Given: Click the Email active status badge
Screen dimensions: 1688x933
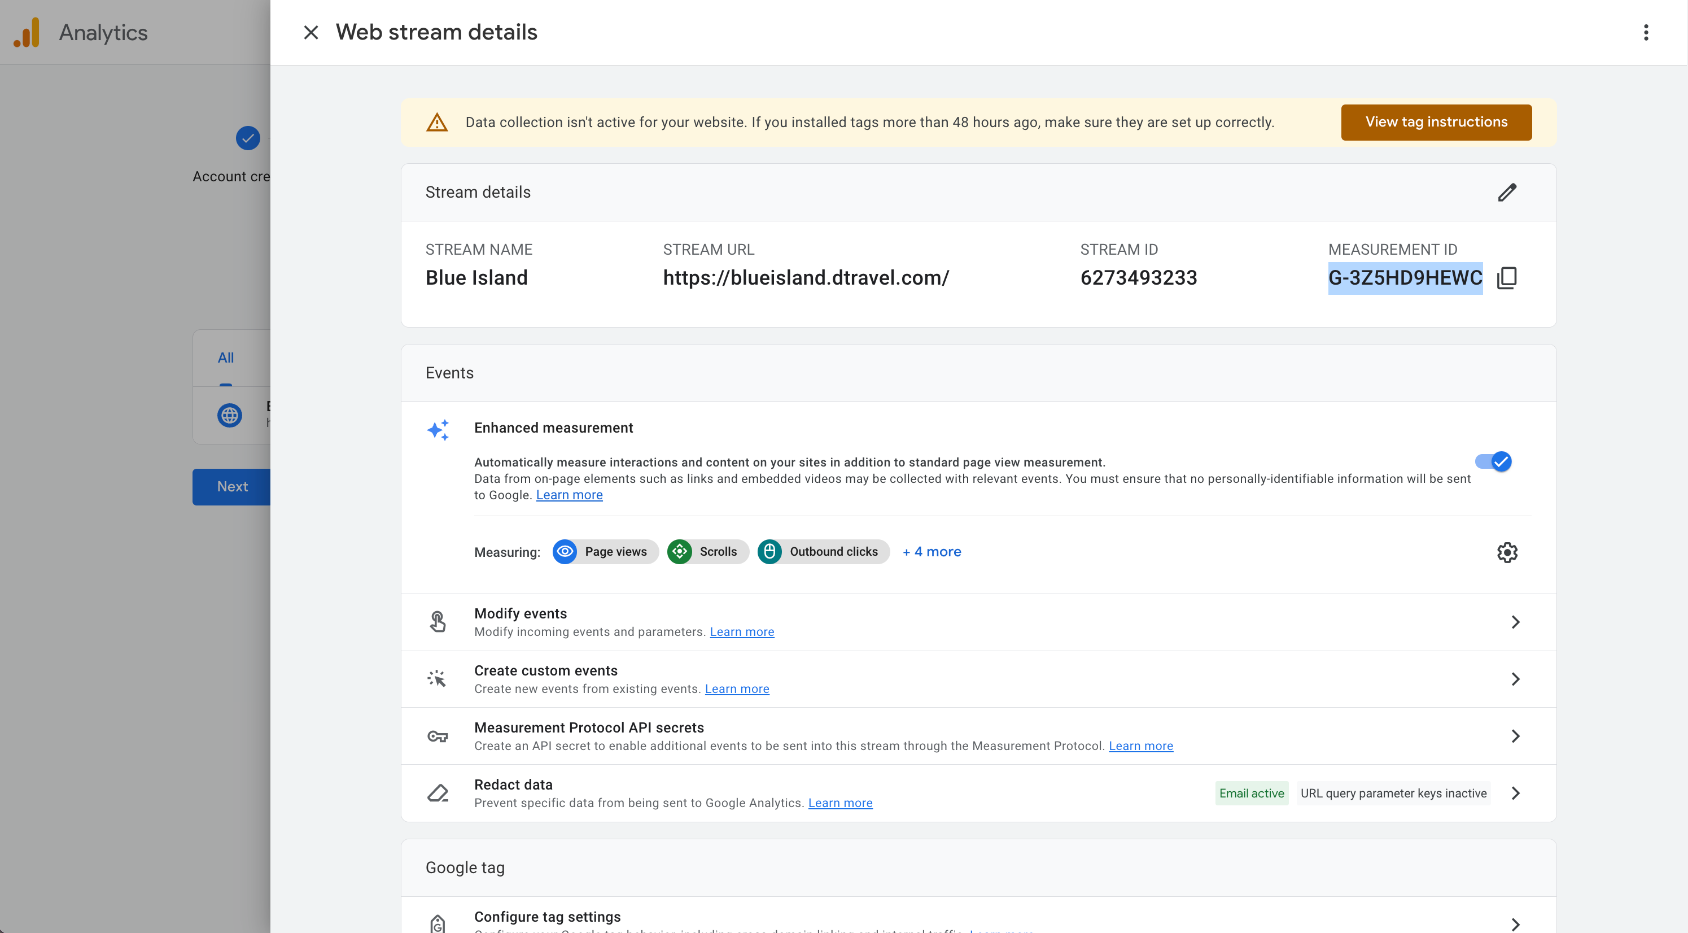Looking at the screenshot, I should pos(1251,794).
